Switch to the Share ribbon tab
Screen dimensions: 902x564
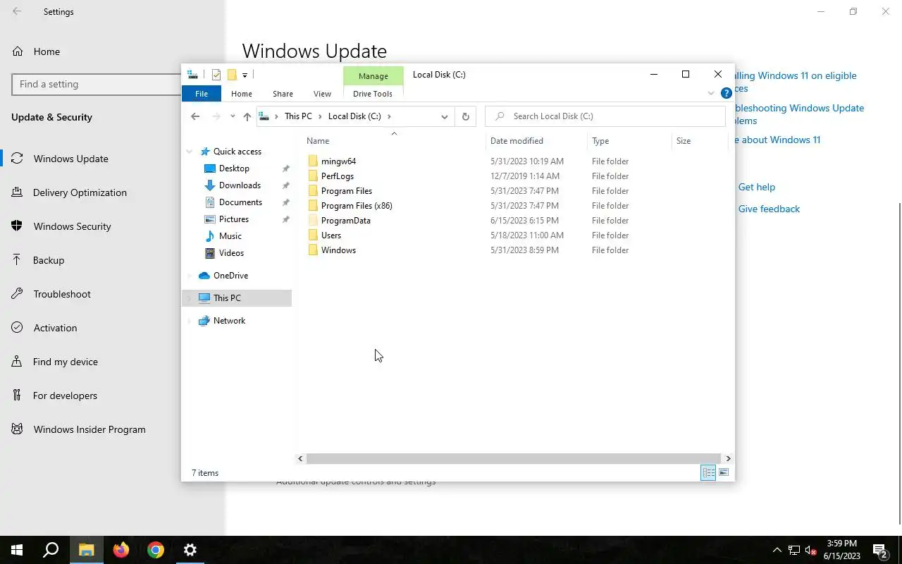[x=283, y=94]
